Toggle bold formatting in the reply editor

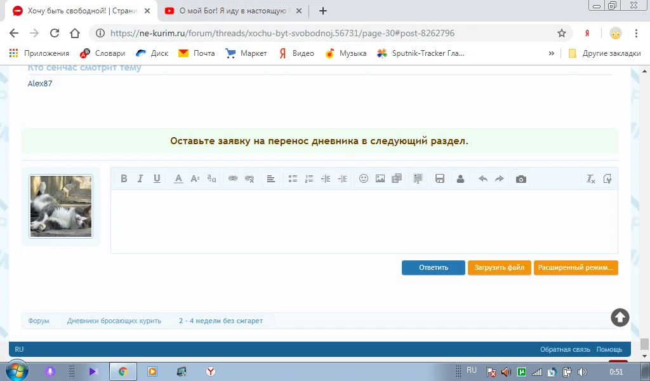coord(124,179)
